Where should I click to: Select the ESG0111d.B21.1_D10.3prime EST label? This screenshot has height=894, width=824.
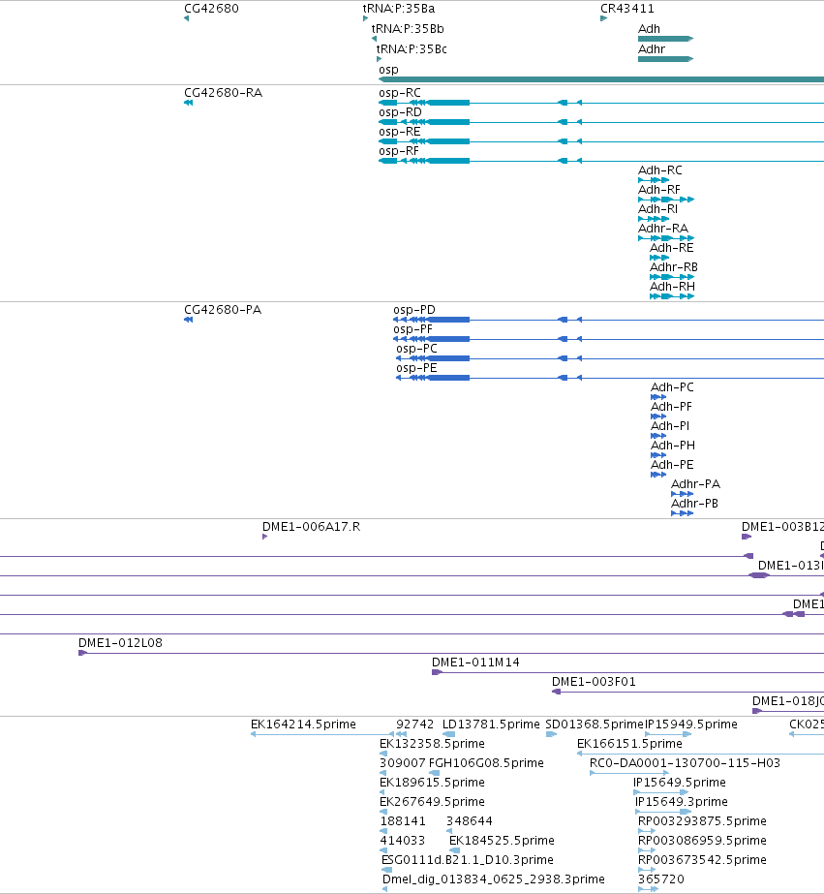pyautogui.click(x=468, y=860)
